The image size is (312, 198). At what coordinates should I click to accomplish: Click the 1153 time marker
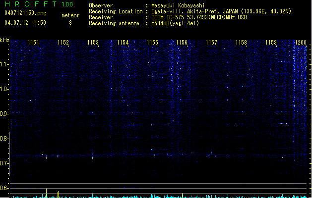(x=93, y=43)
